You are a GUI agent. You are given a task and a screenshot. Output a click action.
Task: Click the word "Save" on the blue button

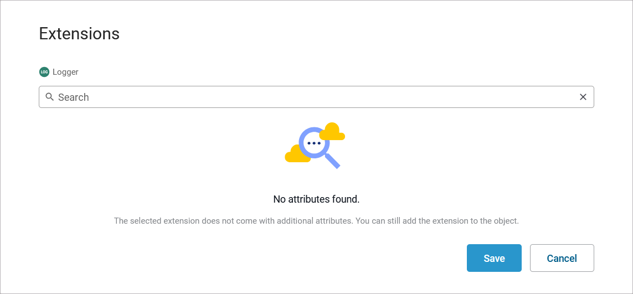coord(494,259)
